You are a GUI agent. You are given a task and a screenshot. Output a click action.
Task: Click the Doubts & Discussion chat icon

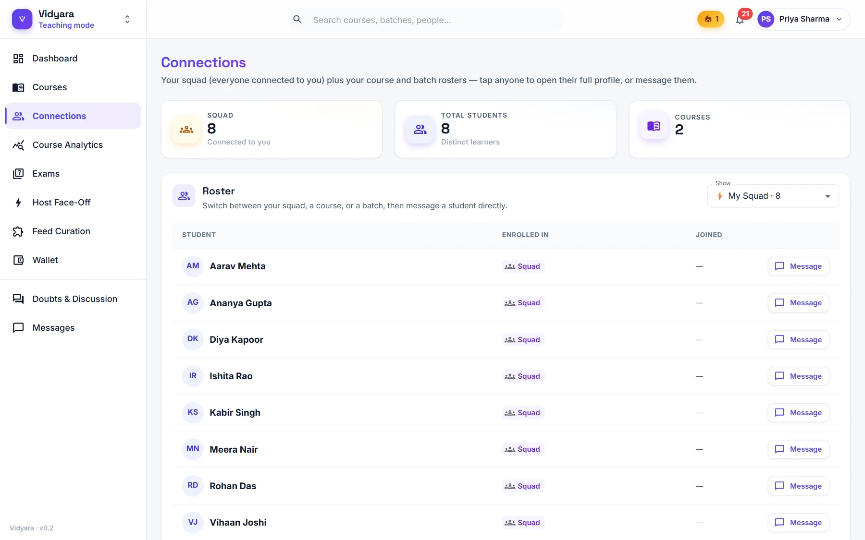click(18, 299)
